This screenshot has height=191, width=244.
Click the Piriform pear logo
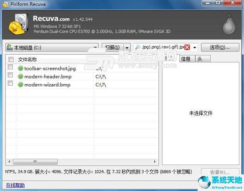click(x=229, y=24)
